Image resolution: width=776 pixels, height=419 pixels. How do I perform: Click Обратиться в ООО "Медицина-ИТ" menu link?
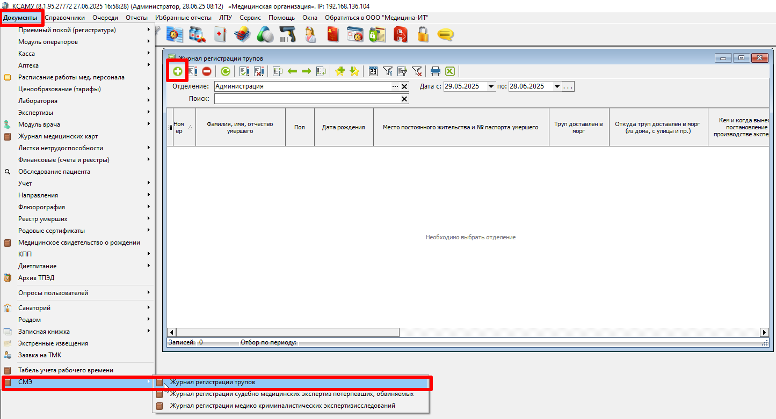(376, 18)
